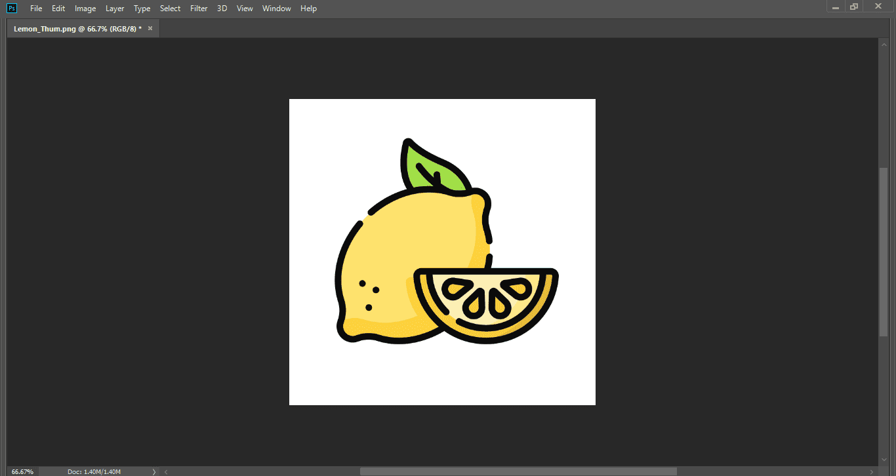Open the 3D menu
The width and height of the screenshot is (896, 476).
pyautogui.click(x=221, y=8)
